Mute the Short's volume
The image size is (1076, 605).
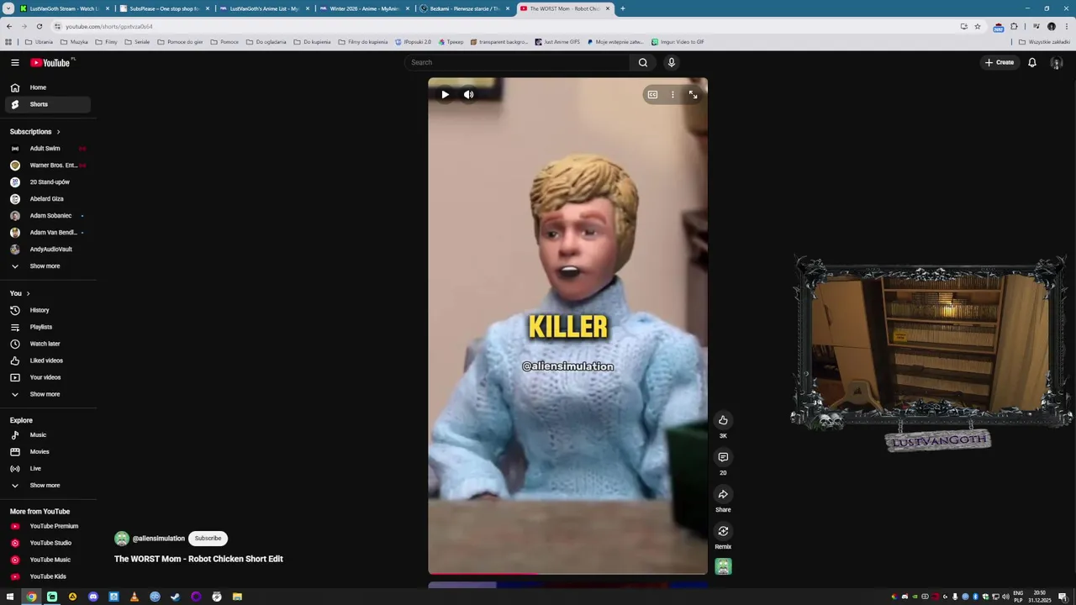pyautogui.click(x=469, y=95)
